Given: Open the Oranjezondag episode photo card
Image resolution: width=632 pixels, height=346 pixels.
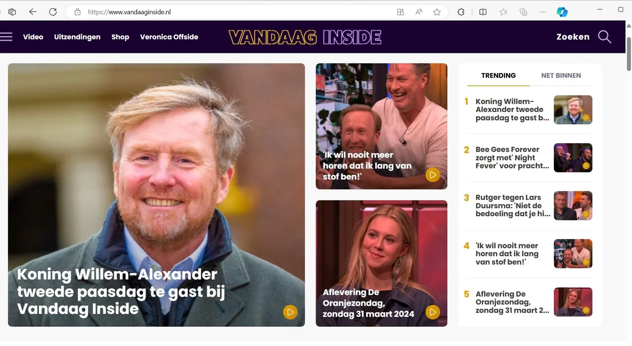Looking at the screenshot, I should coord(382,264).
